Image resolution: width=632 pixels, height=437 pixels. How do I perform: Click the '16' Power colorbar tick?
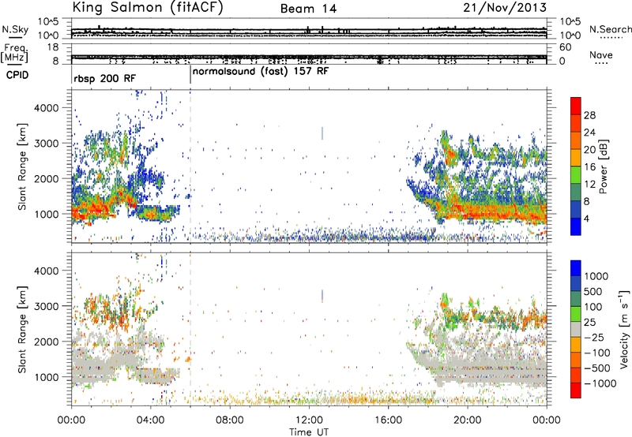click(x=589, y=167)
